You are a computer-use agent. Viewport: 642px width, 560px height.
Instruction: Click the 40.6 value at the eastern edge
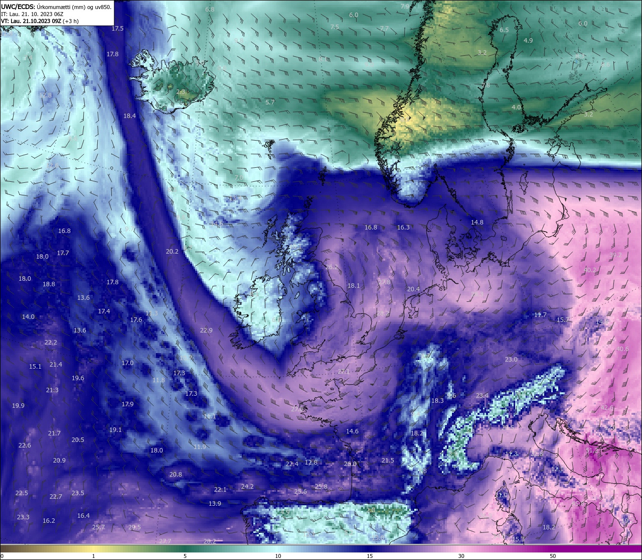click(x=622, y=349)
